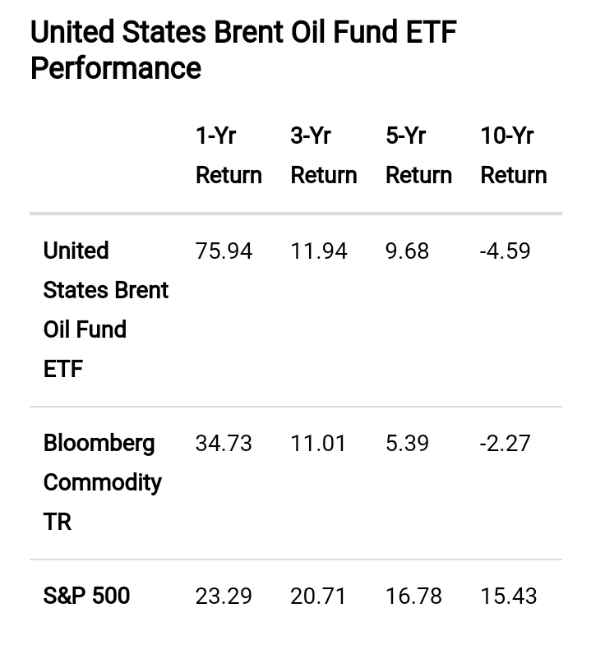Click the 15.43 S&P 500 ten-year value
The height and width of the screenshot is (654, 591).
pyautogui.click(x=508, y=596)
